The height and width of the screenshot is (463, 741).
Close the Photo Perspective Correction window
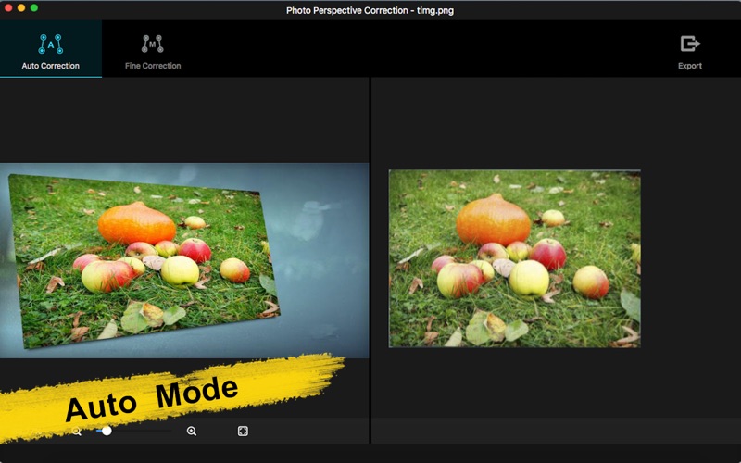click(8, 8)
